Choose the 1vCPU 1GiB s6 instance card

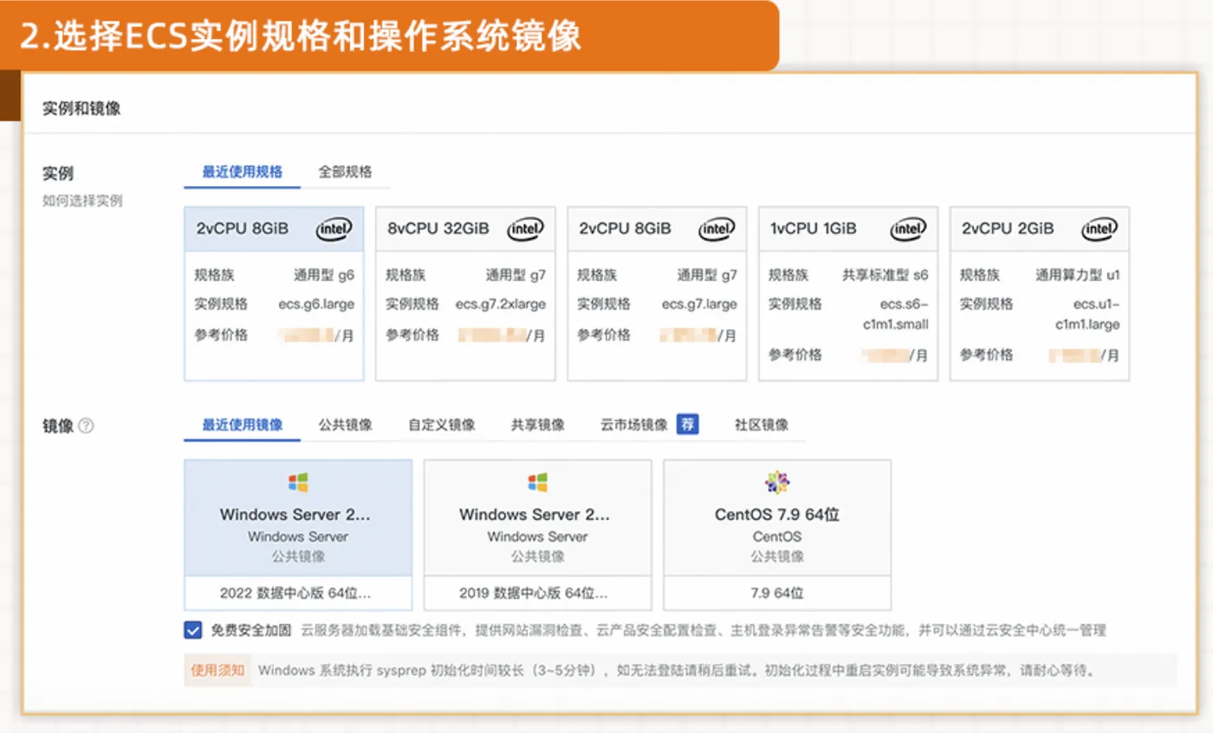pos(848,294)
